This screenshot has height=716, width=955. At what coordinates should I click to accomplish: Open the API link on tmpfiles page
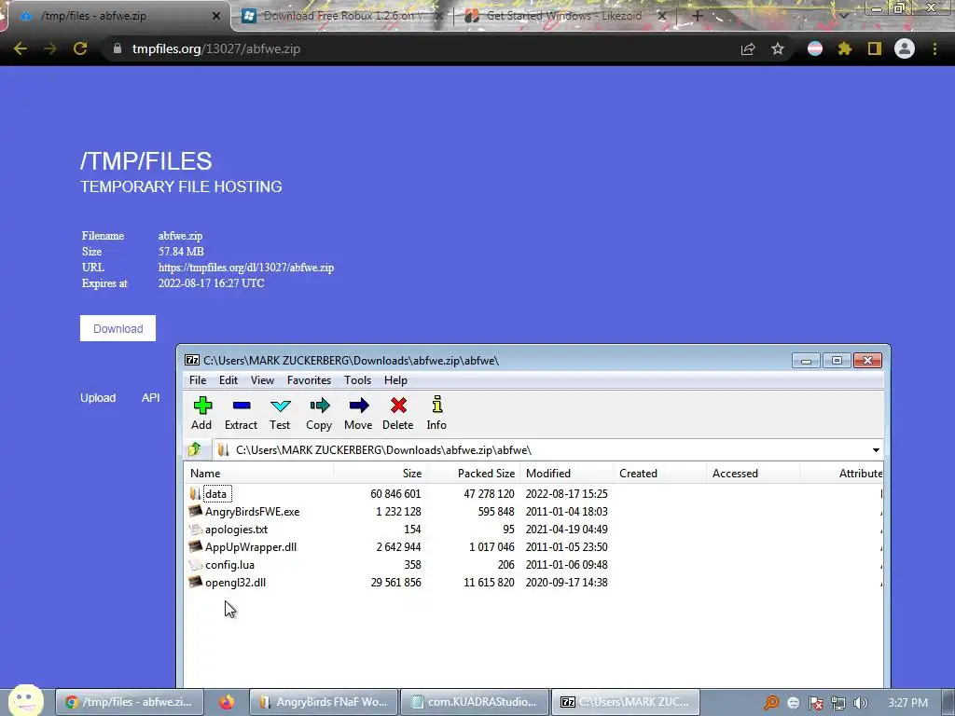[x=150, y=397]
